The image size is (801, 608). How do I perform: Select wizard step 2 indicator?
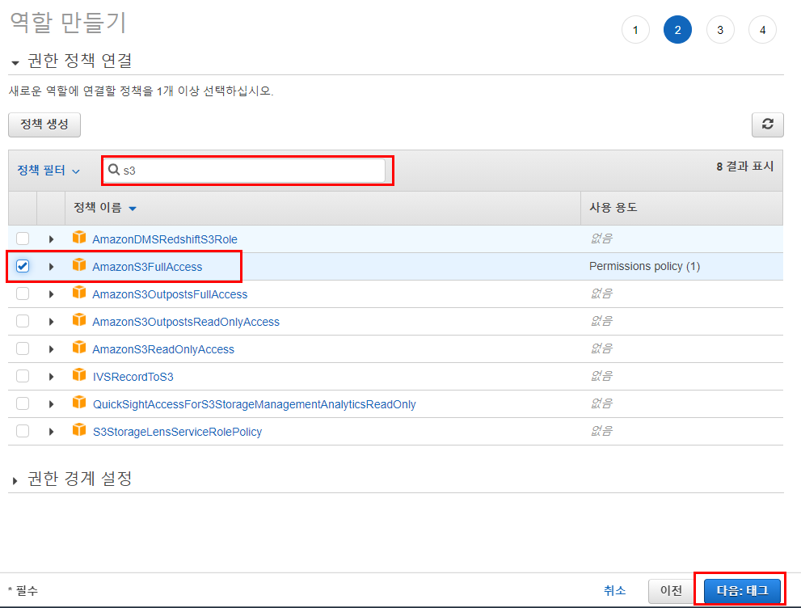[x=677, y=30]
